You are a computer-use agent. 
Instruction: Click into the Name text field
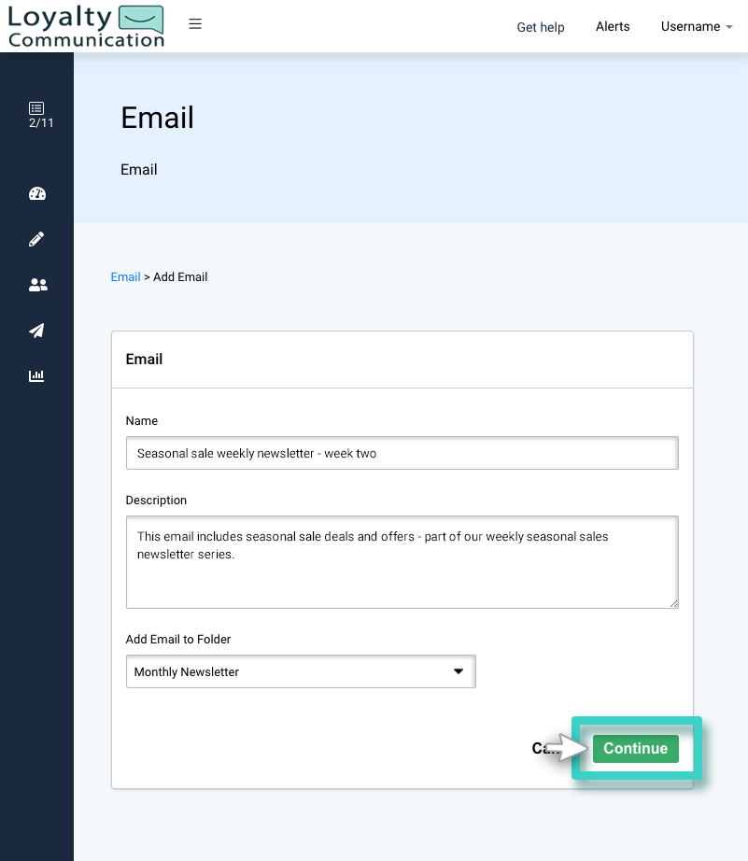402,452
